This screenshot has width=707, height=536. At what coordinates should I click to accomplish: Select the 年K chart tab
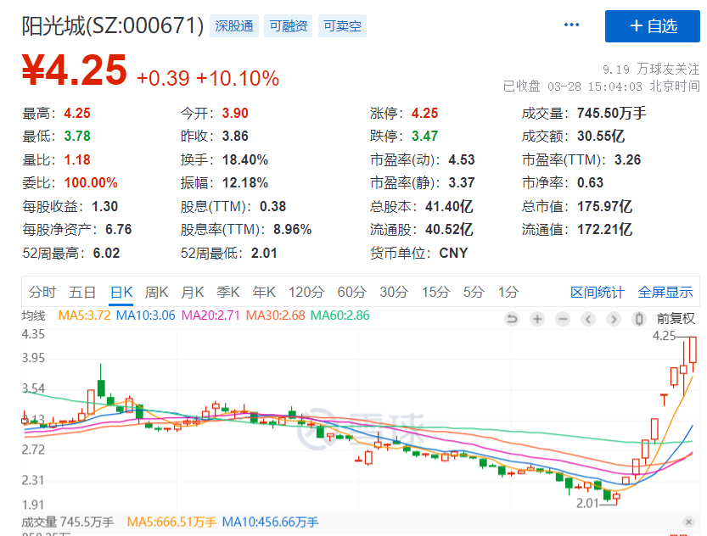[x=264, y=293]
